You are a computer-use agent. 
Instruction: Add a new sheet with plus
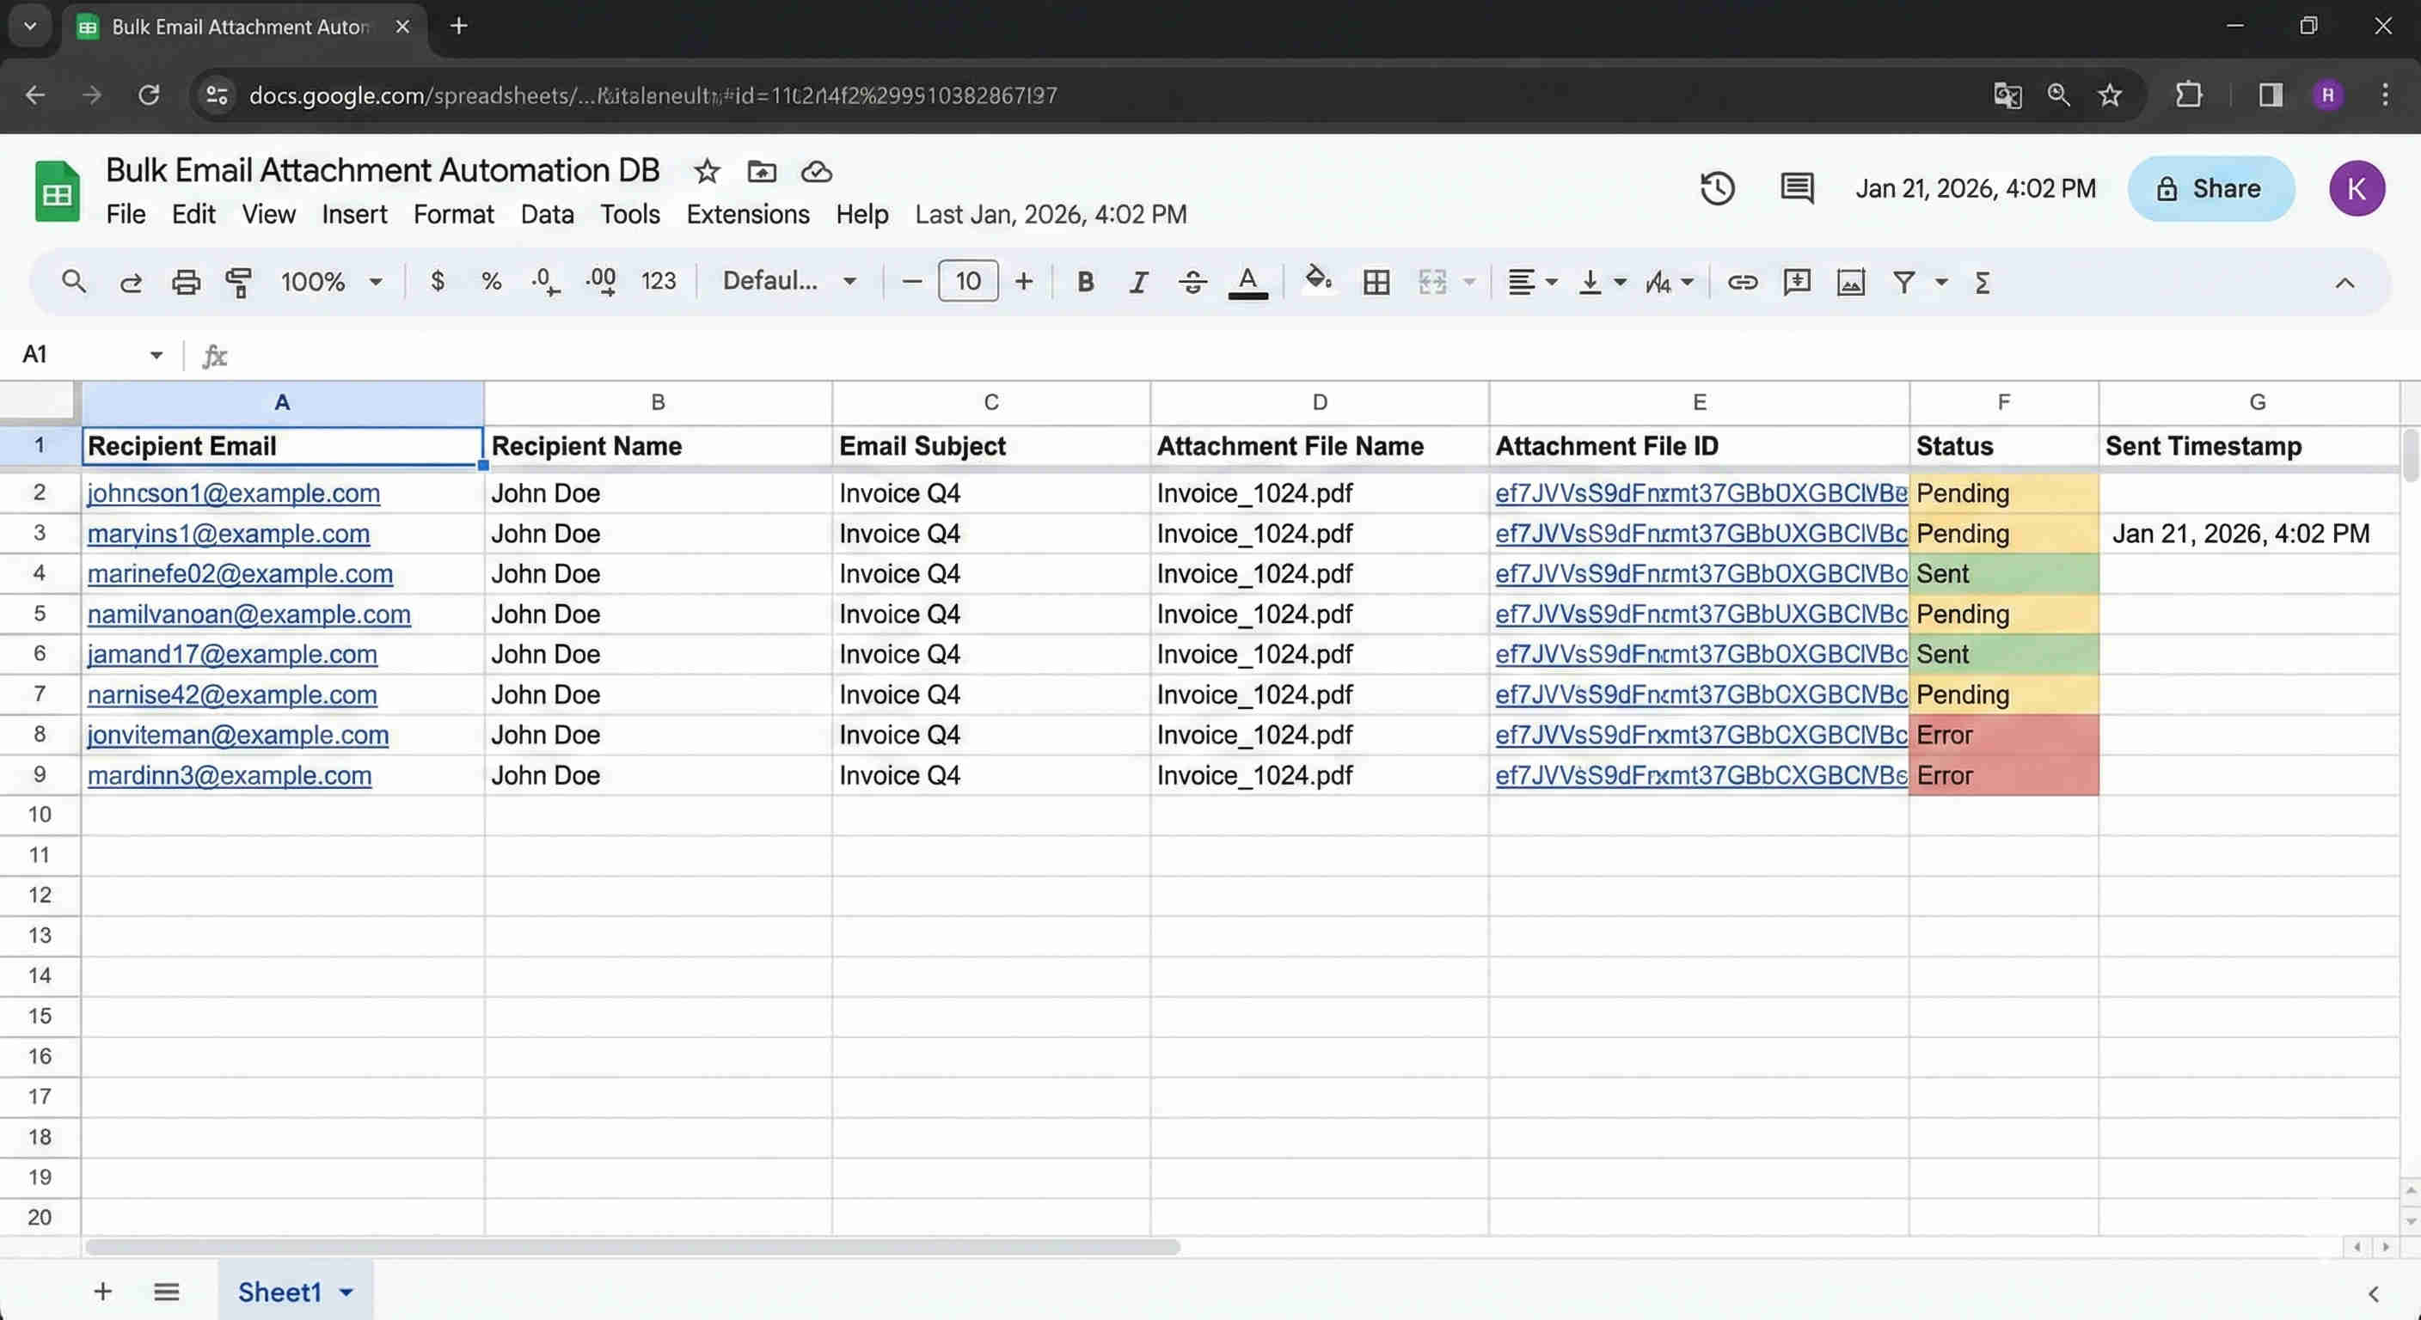tap(102, 1292)
